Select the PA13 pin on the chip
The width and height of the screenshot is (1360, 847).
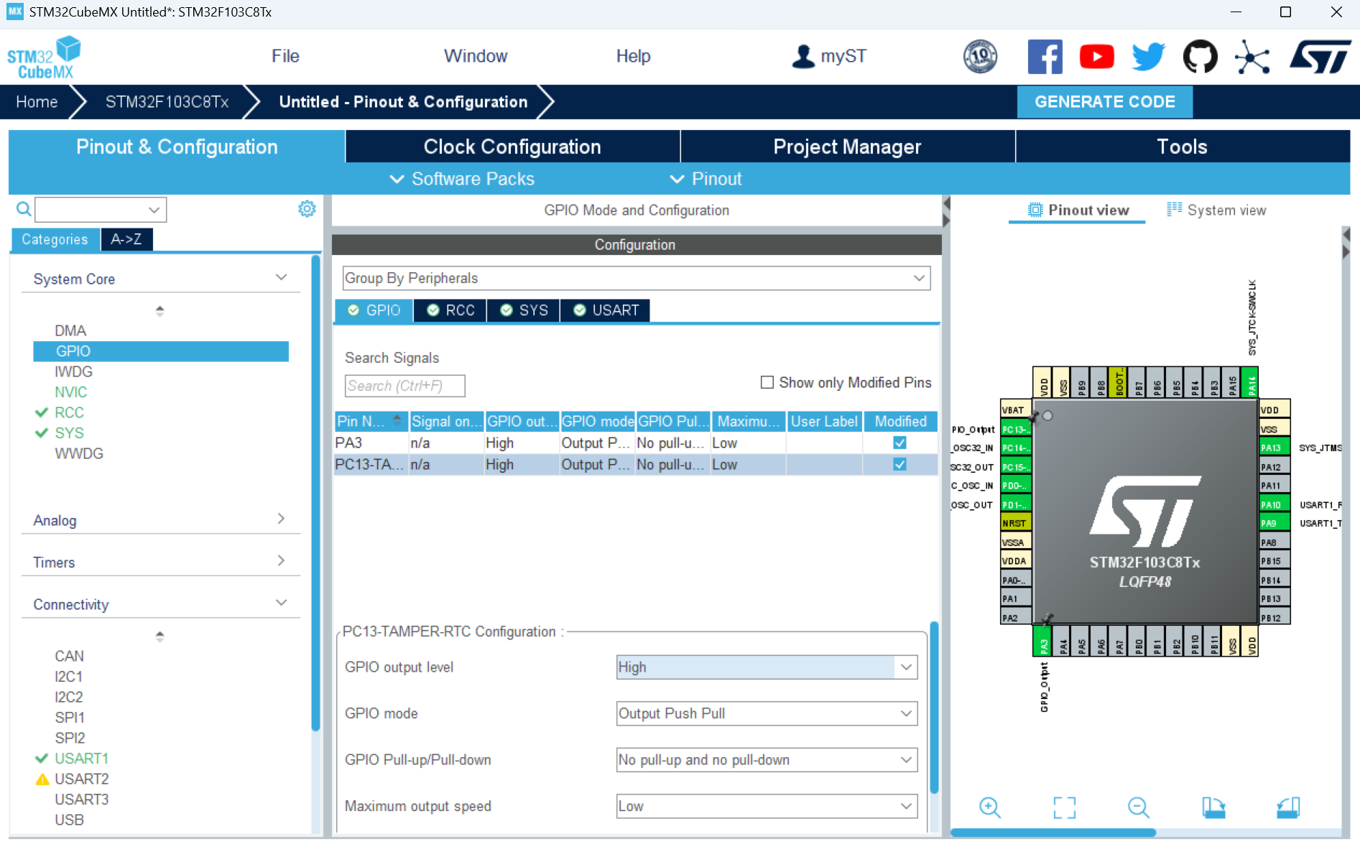(x=1275, y=448)
